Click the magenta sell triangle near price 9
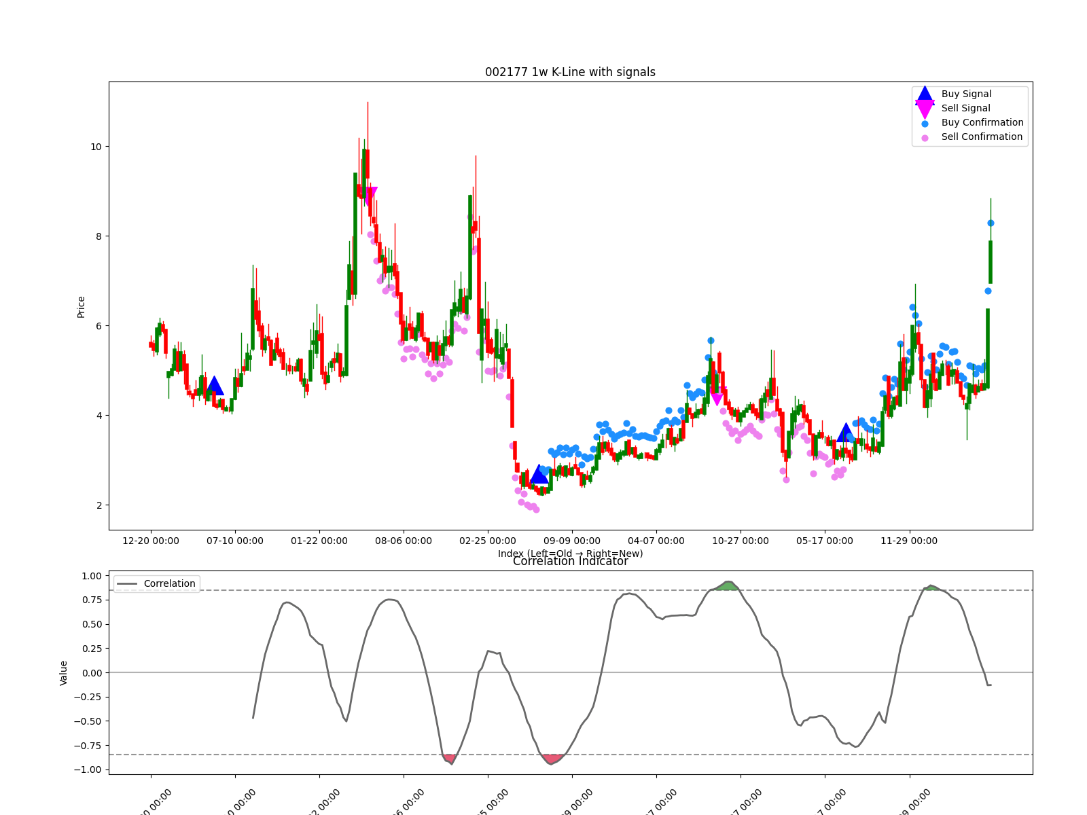 368,196
